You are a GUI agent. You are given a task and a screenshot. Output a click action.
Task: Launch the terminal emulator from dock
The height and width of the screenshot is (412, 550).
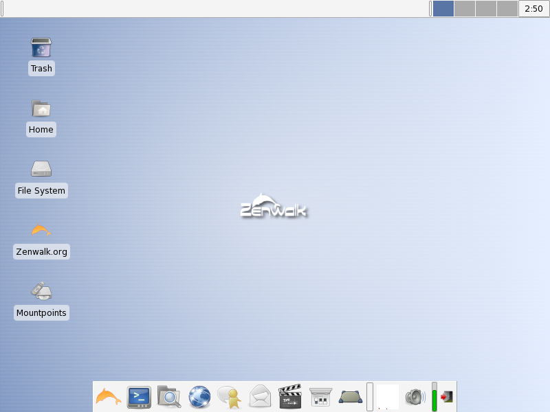[139, 397]
